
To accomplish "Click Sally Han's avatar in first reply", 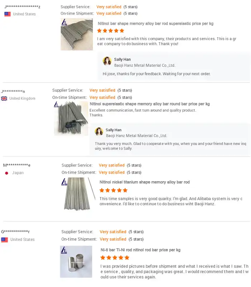I will (x=107, y=61).
